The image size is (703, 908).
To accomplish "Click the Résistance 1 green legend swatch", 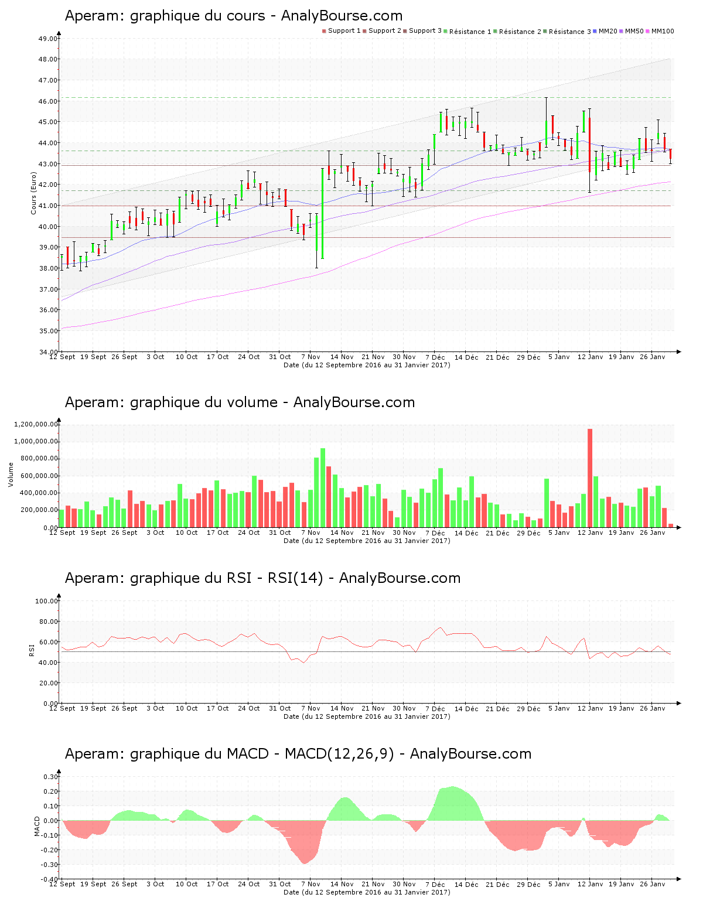I will pos(446,31).
